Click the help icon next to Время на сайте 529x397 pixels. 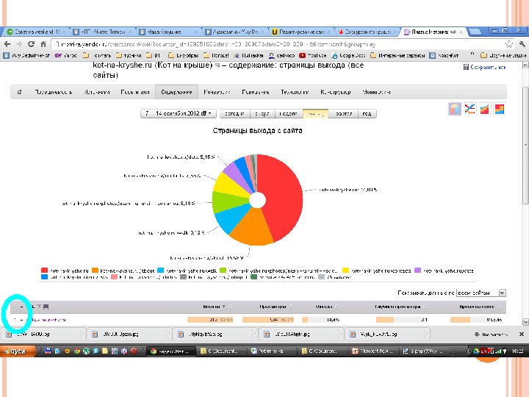tap(499, 307)
